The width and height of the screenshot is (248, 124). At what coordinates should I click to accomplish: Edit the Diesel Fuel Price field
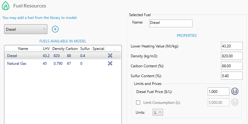tap(218, 91)
